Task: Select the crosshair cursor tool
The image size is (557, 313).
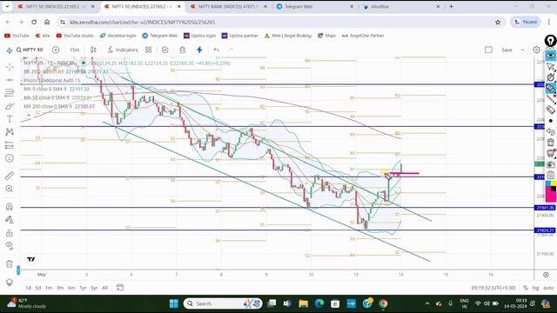Action: (x=10, y=67)
